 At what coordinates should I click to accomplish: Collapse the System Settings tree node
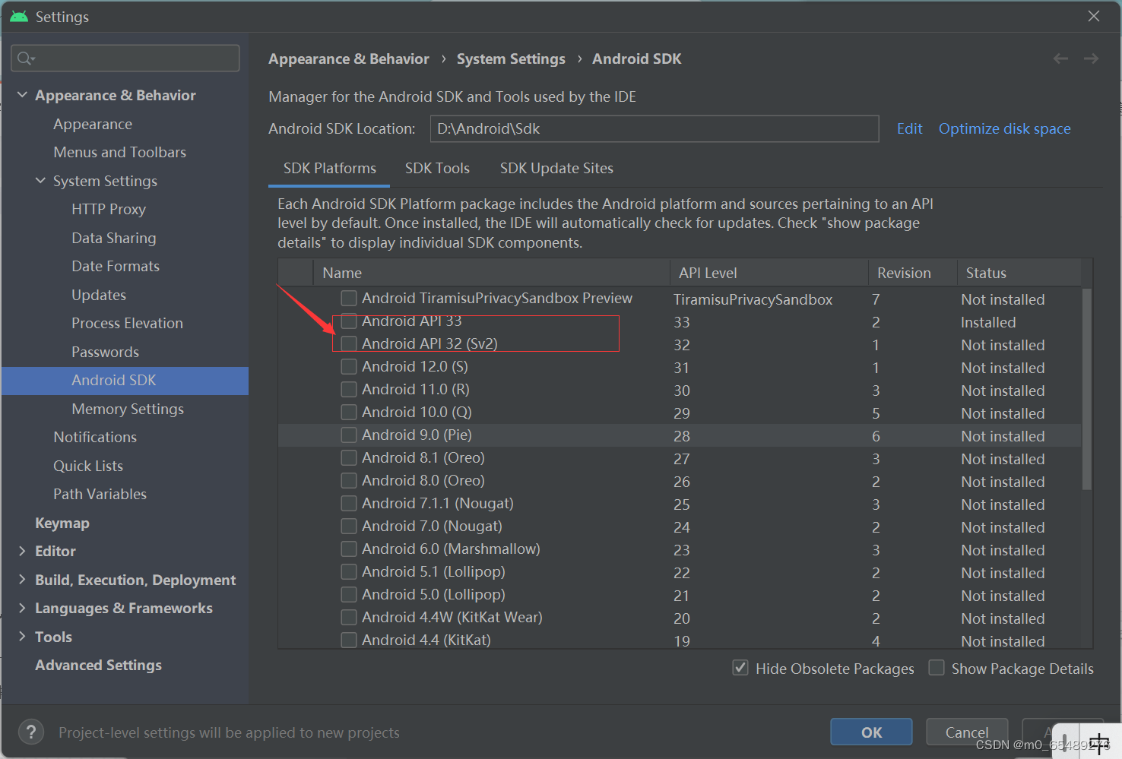pos(40,181)
